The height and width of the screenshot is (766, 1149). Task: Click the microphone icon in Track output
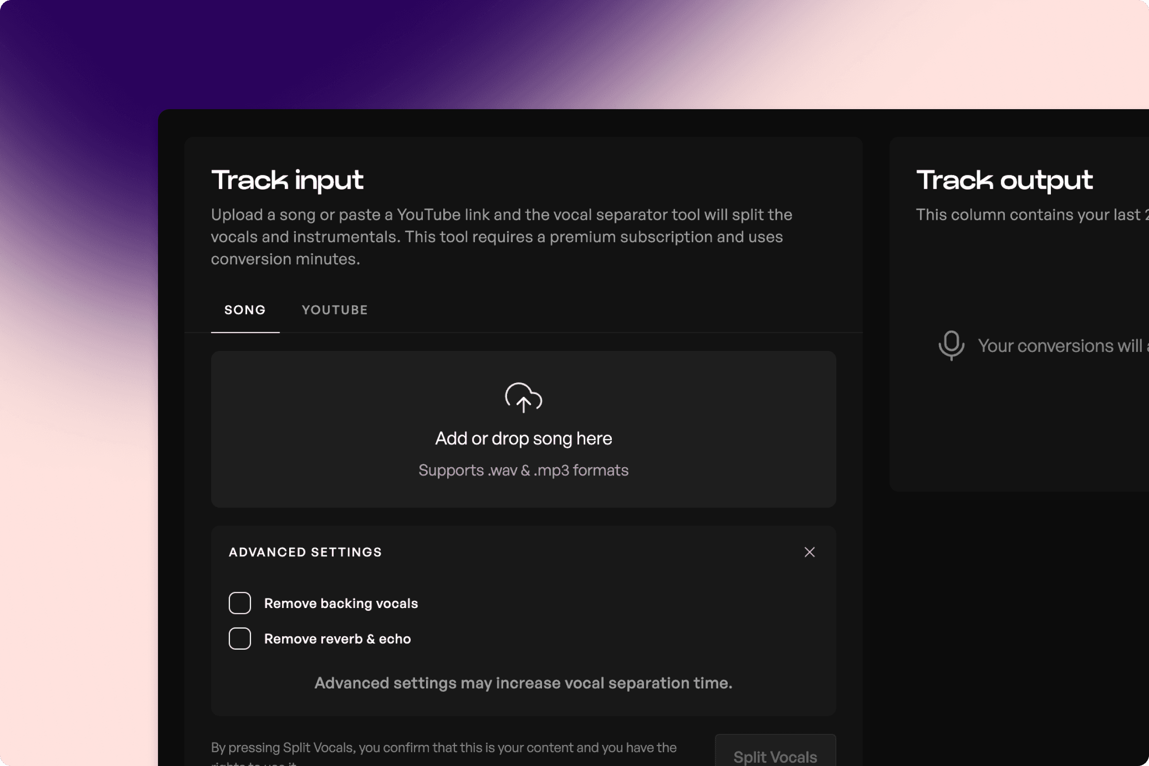(951, 345)
